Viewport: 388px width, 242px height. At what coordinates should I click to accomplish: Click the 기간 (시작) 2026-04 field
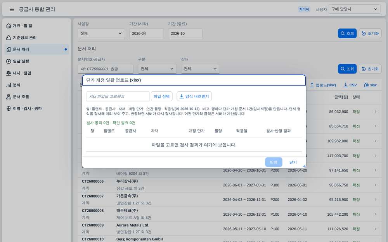(x=147, y=33)
